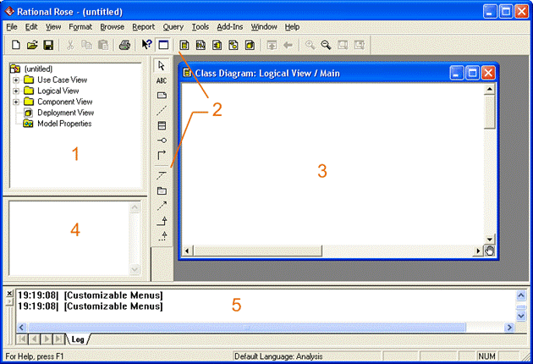Screen dimensions: 533x364
Task: Open a model with the Open icon
Action: coord(32,45)
